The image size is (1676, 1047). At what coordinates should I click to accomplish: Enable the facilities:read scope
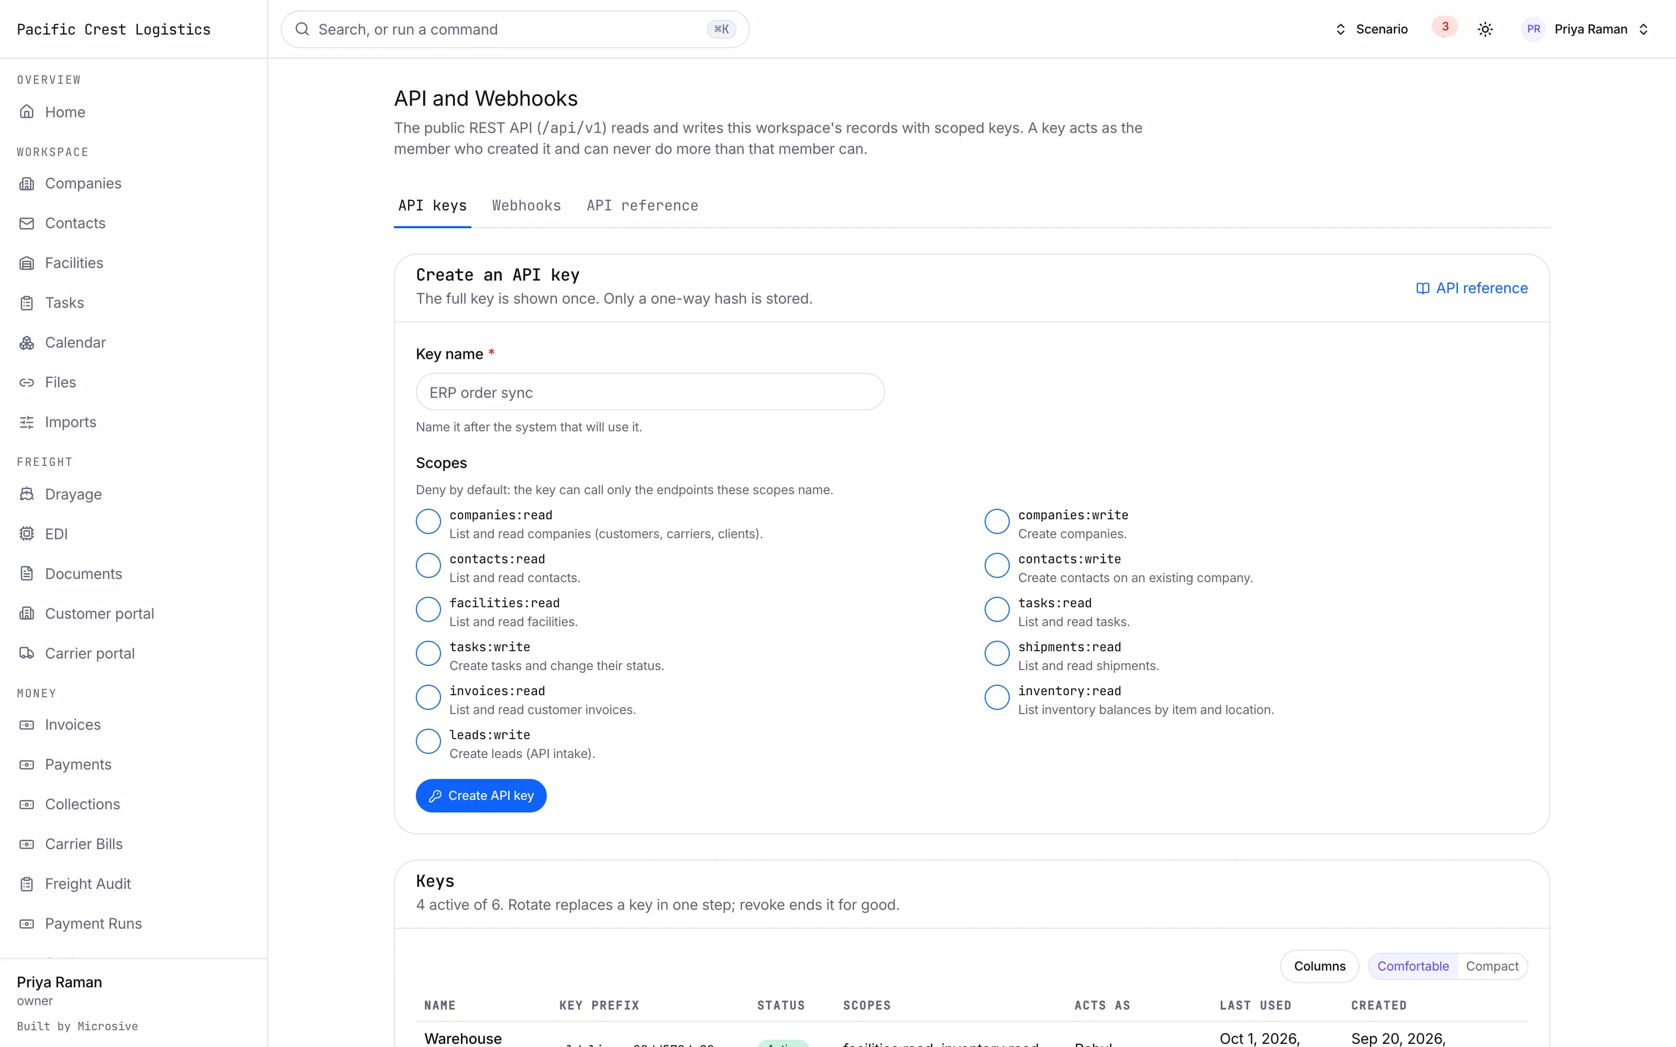point(428,609)
